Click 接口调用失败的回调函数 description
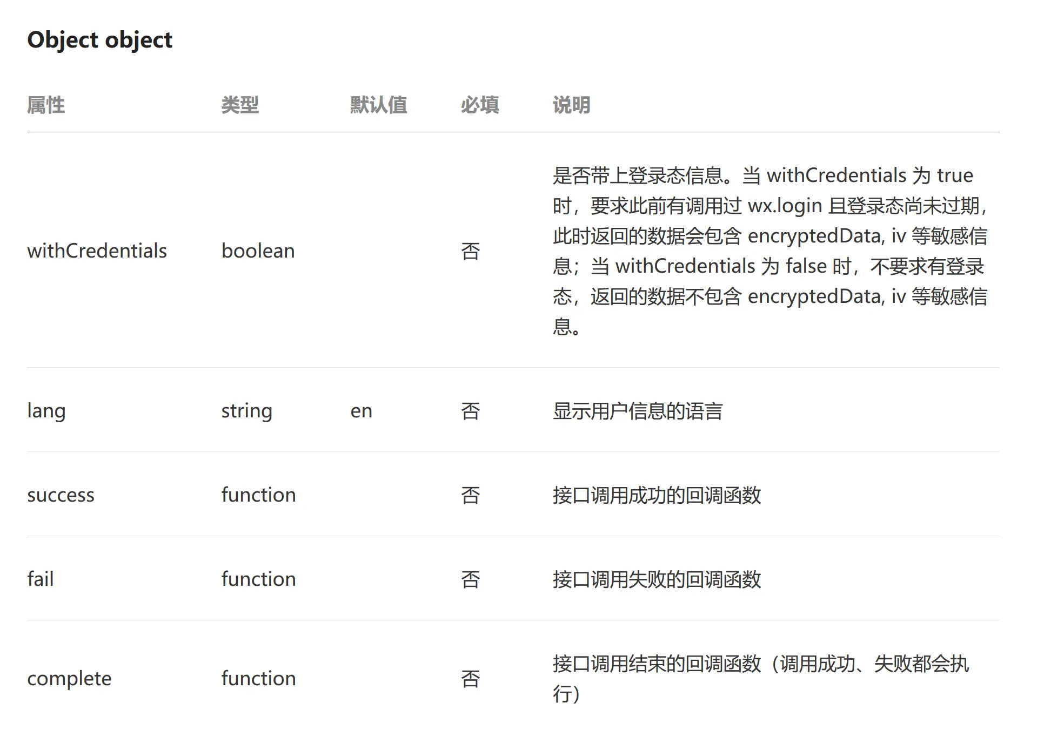 pyautogui.click(x=657, y=579)
